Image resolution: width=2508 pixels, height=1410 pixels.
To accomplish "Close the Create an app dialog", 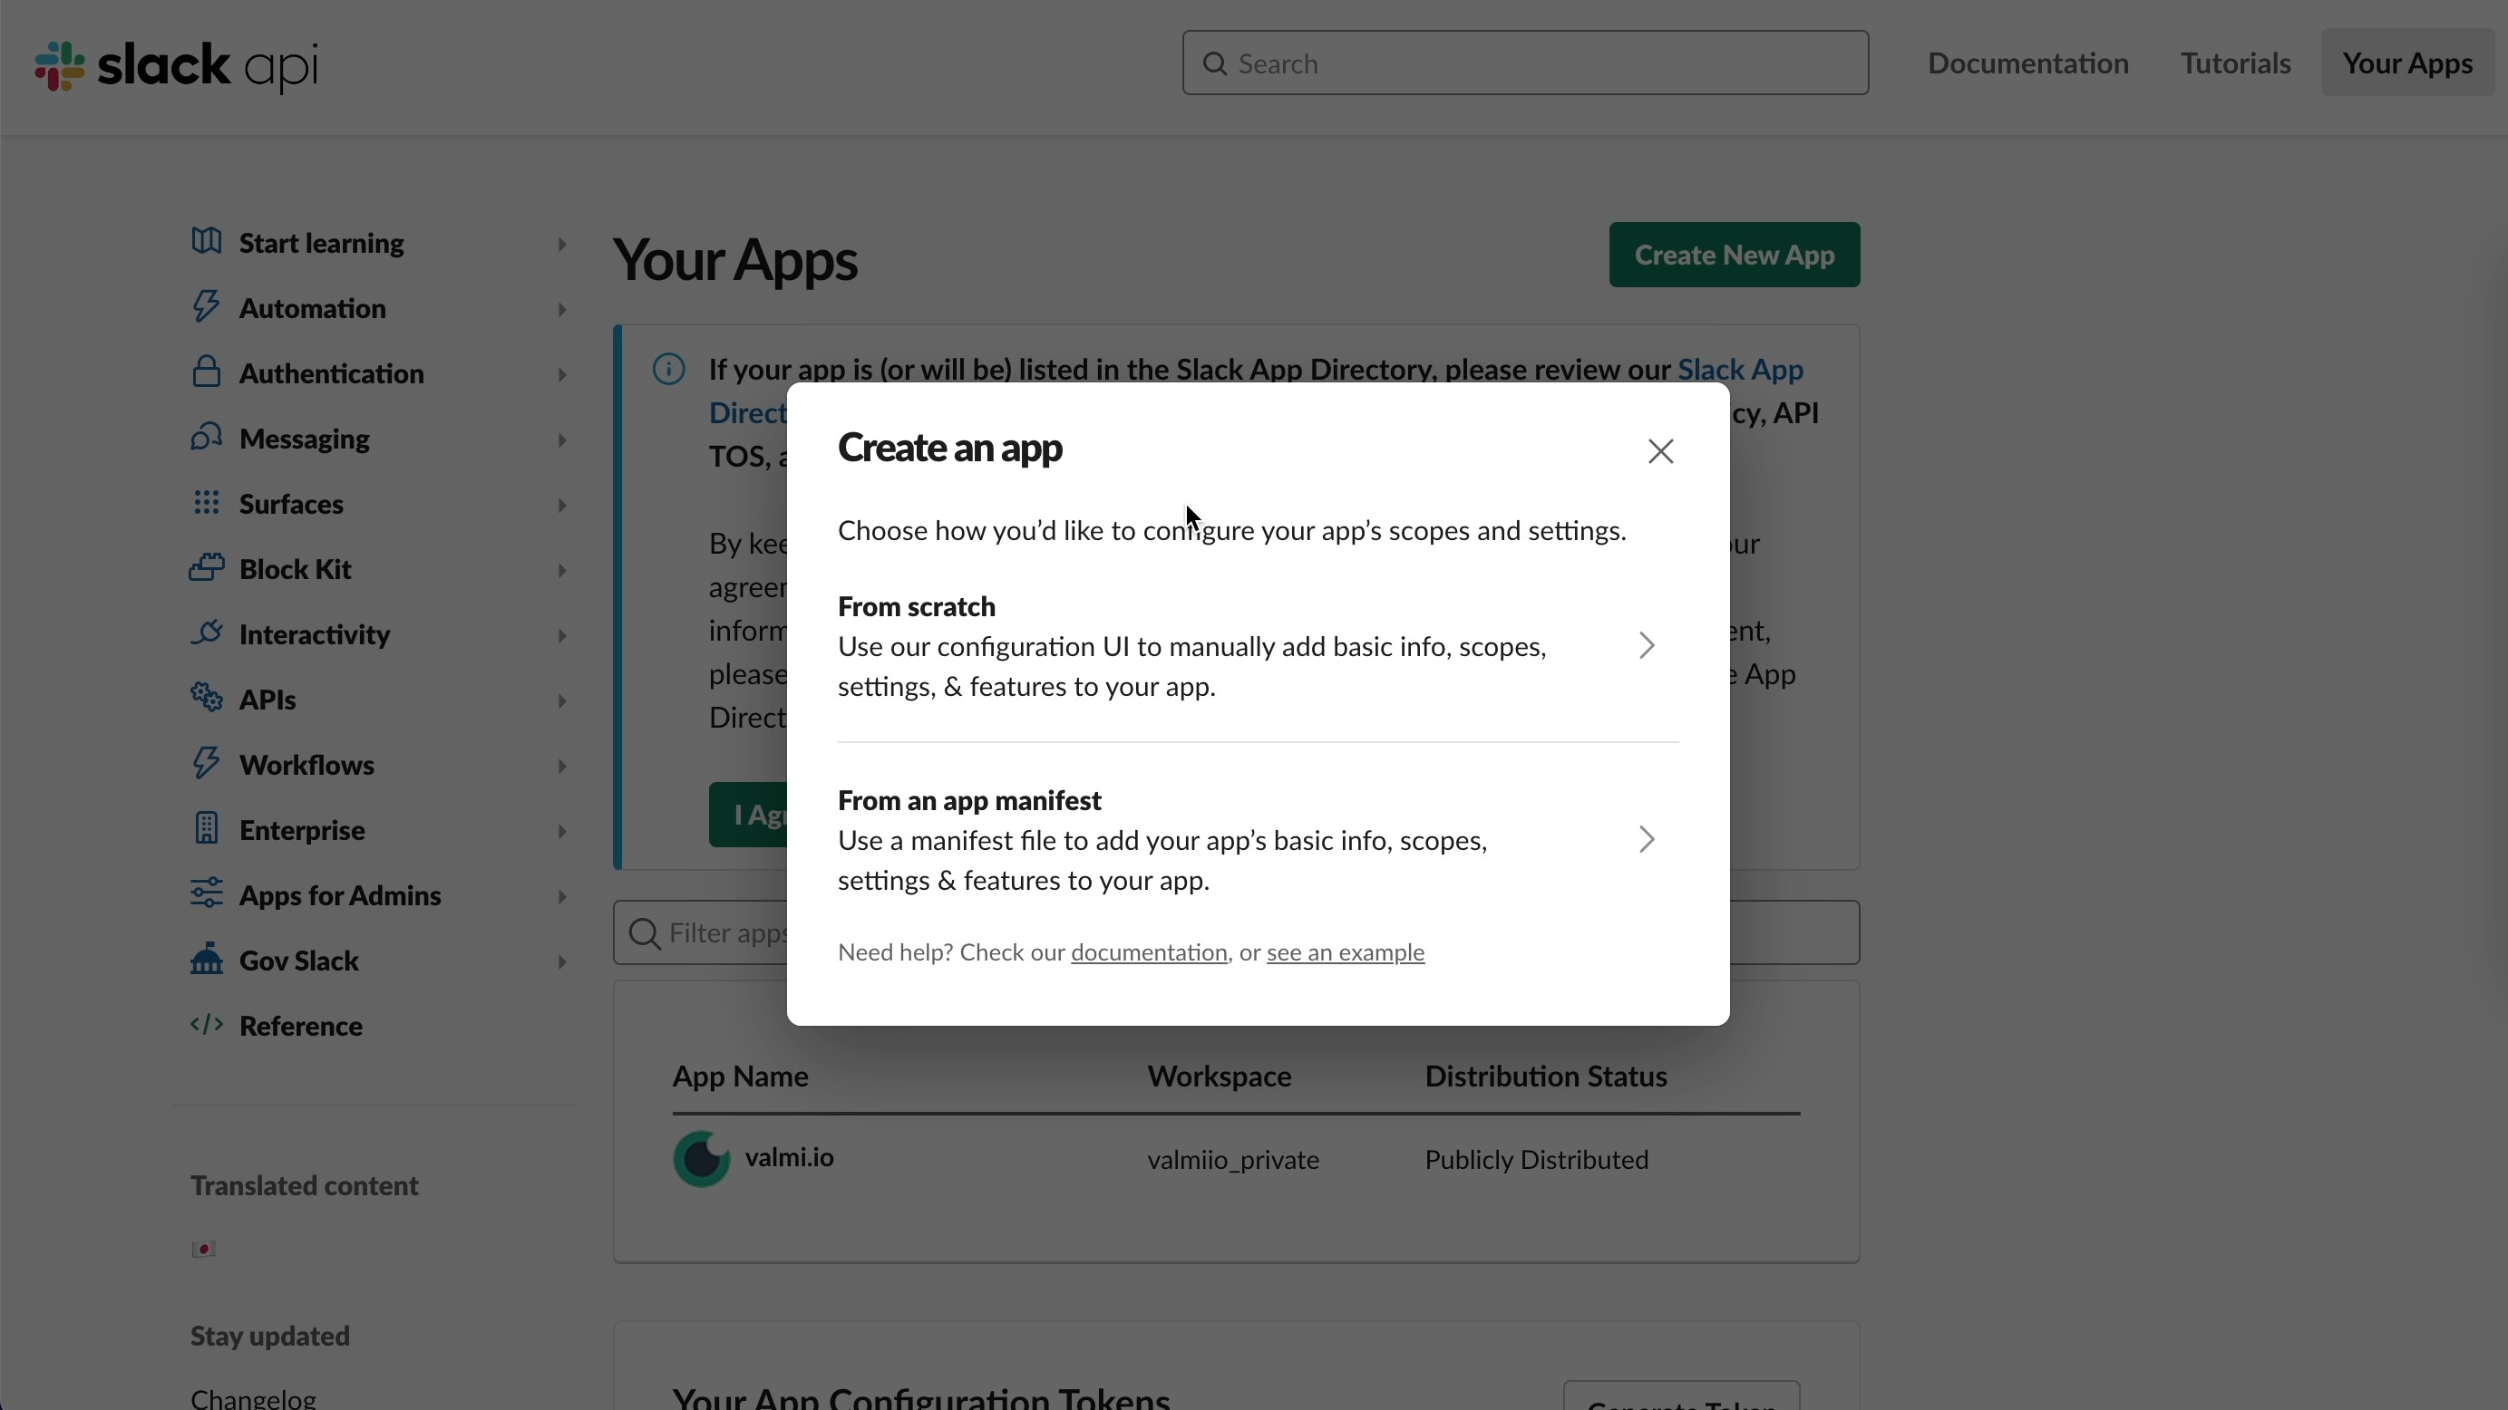I will pyautogui.click(x=1660, y=450).
